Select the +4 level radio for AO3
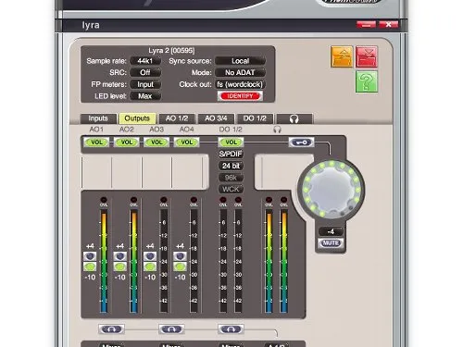Image resolution: width=463 pixels, height=347 pixels. (150, 256)
